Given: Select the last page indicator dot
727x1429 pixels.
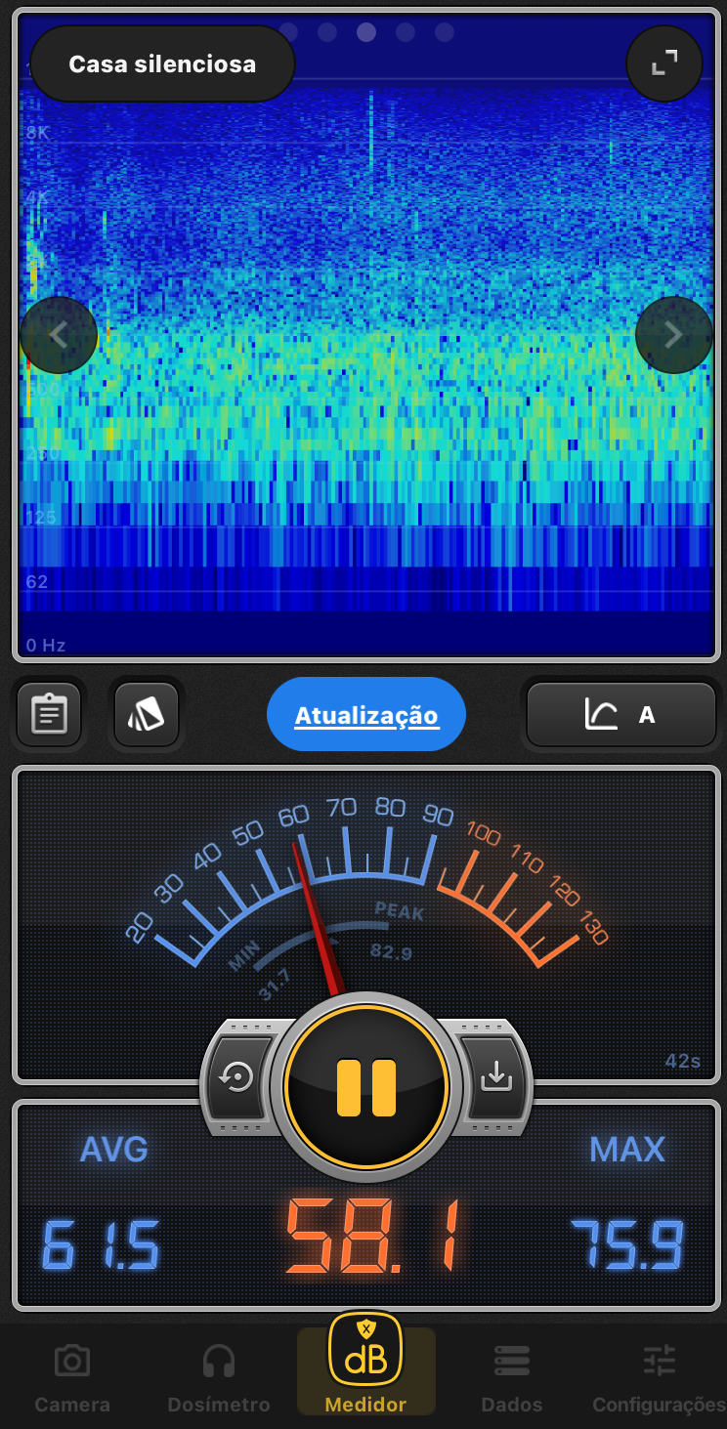Looking at the screenshot, I should click(x=445, y=32).
